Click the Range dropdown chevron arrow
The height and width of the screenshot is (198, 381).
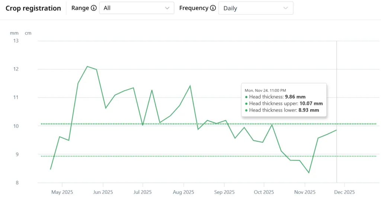click(167, 8)
